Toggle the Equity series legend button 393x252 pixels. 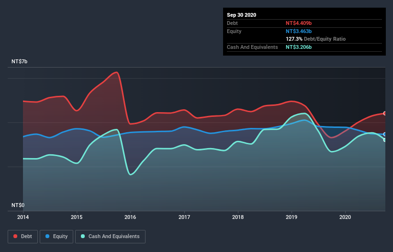click(56, 237)
